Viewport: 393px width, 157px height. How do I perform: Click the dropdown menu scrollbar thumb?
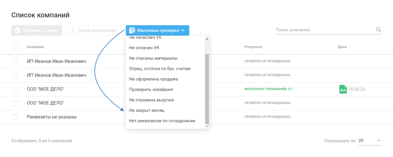point(207,89)
